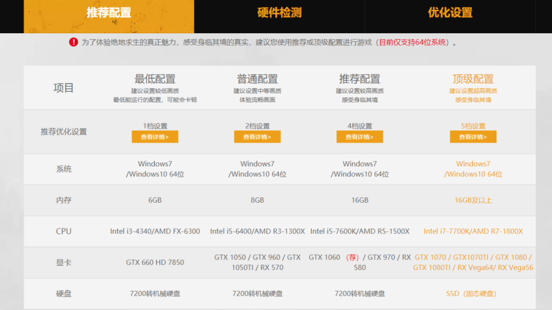This screenshot has height=310, width=552.
Task: Select the 推荐配置 column heading in table
Action: click(360, 79)
